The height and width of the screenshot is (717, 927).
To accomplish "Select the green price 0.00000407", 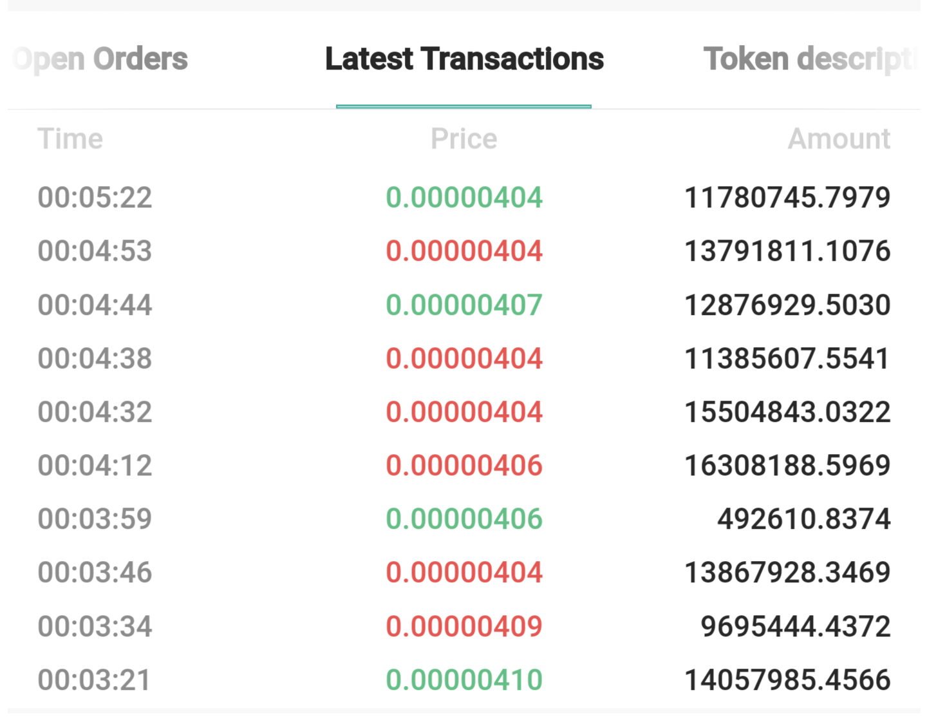I will [465, 304].
